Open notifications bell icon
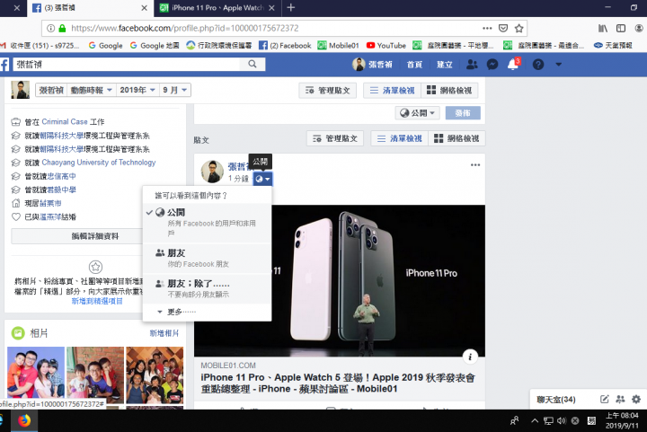Image resolution: width=647 pixels, height=432 pixels. [x=513, y=65]
